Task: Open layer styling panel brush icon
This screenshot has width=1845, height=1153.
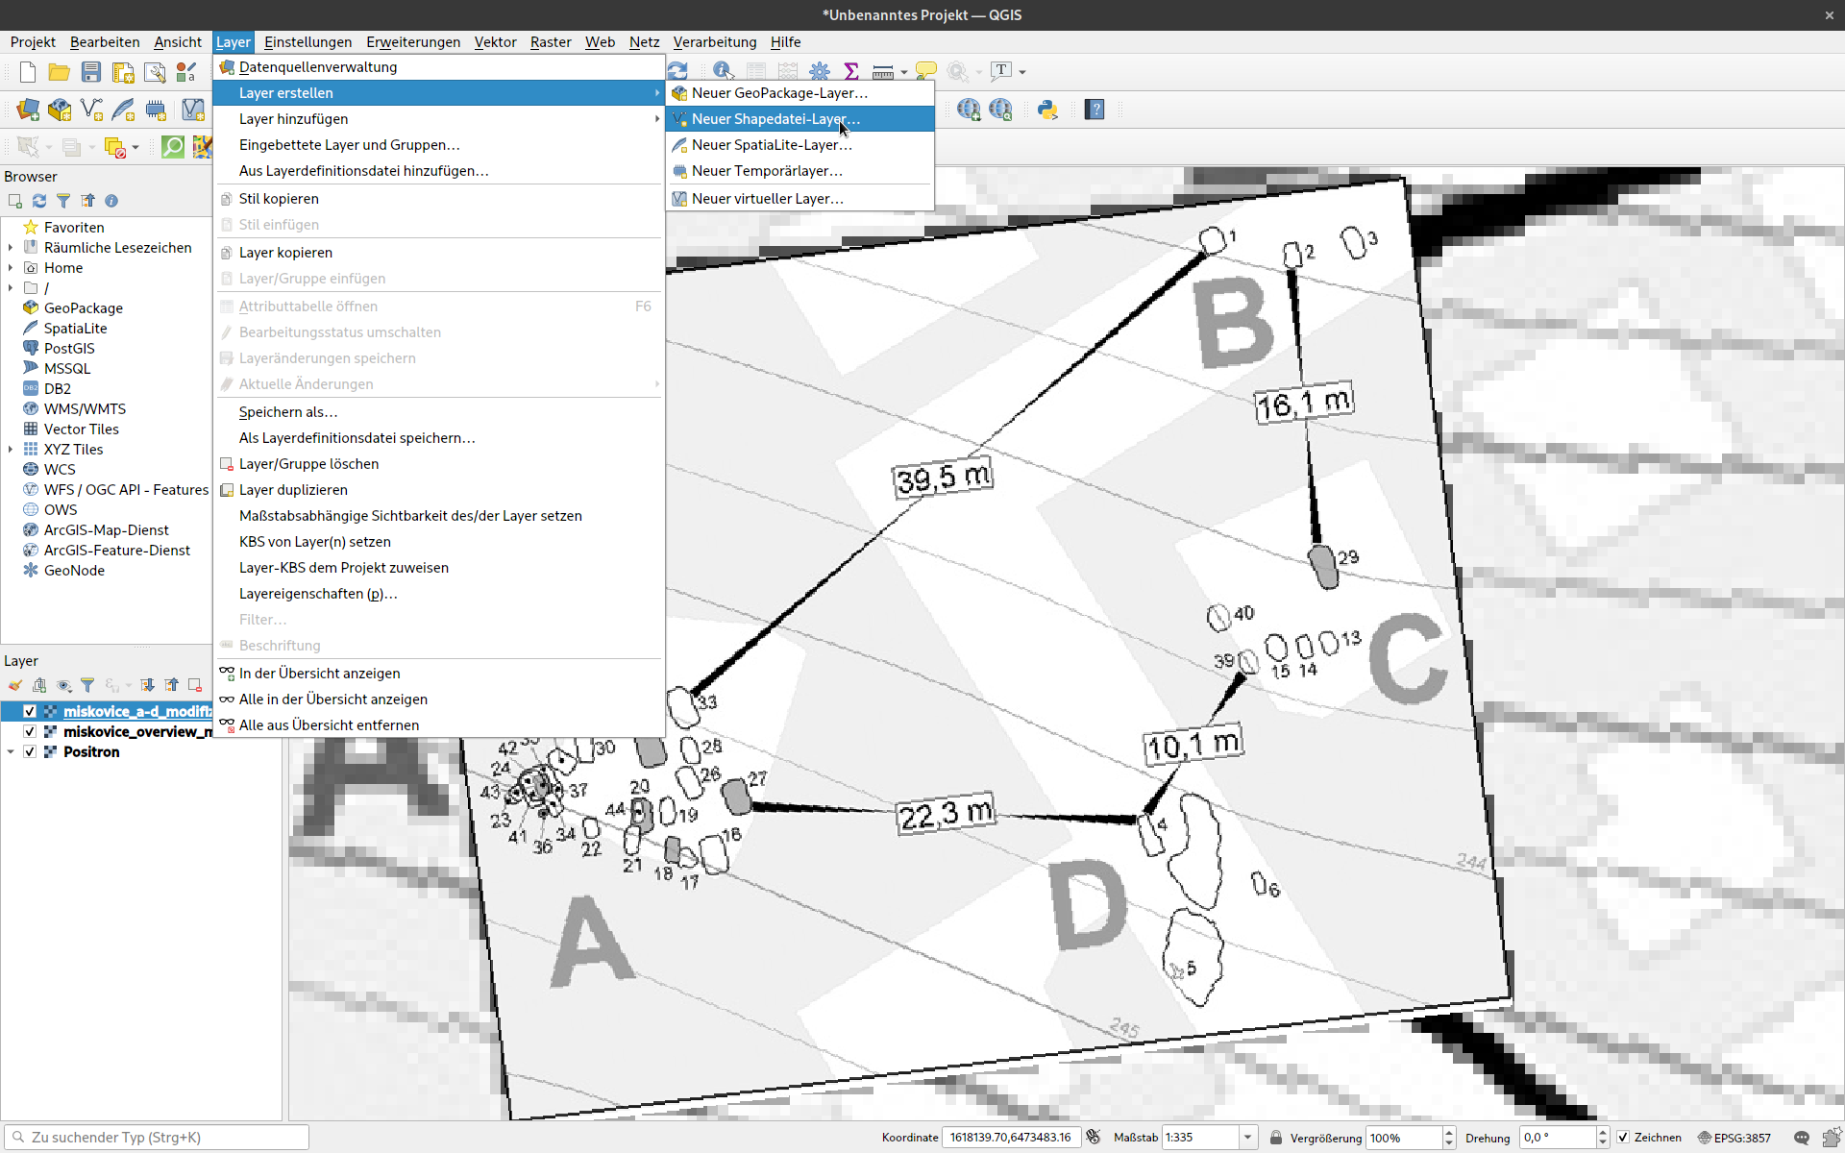Action: pos(15,685)
